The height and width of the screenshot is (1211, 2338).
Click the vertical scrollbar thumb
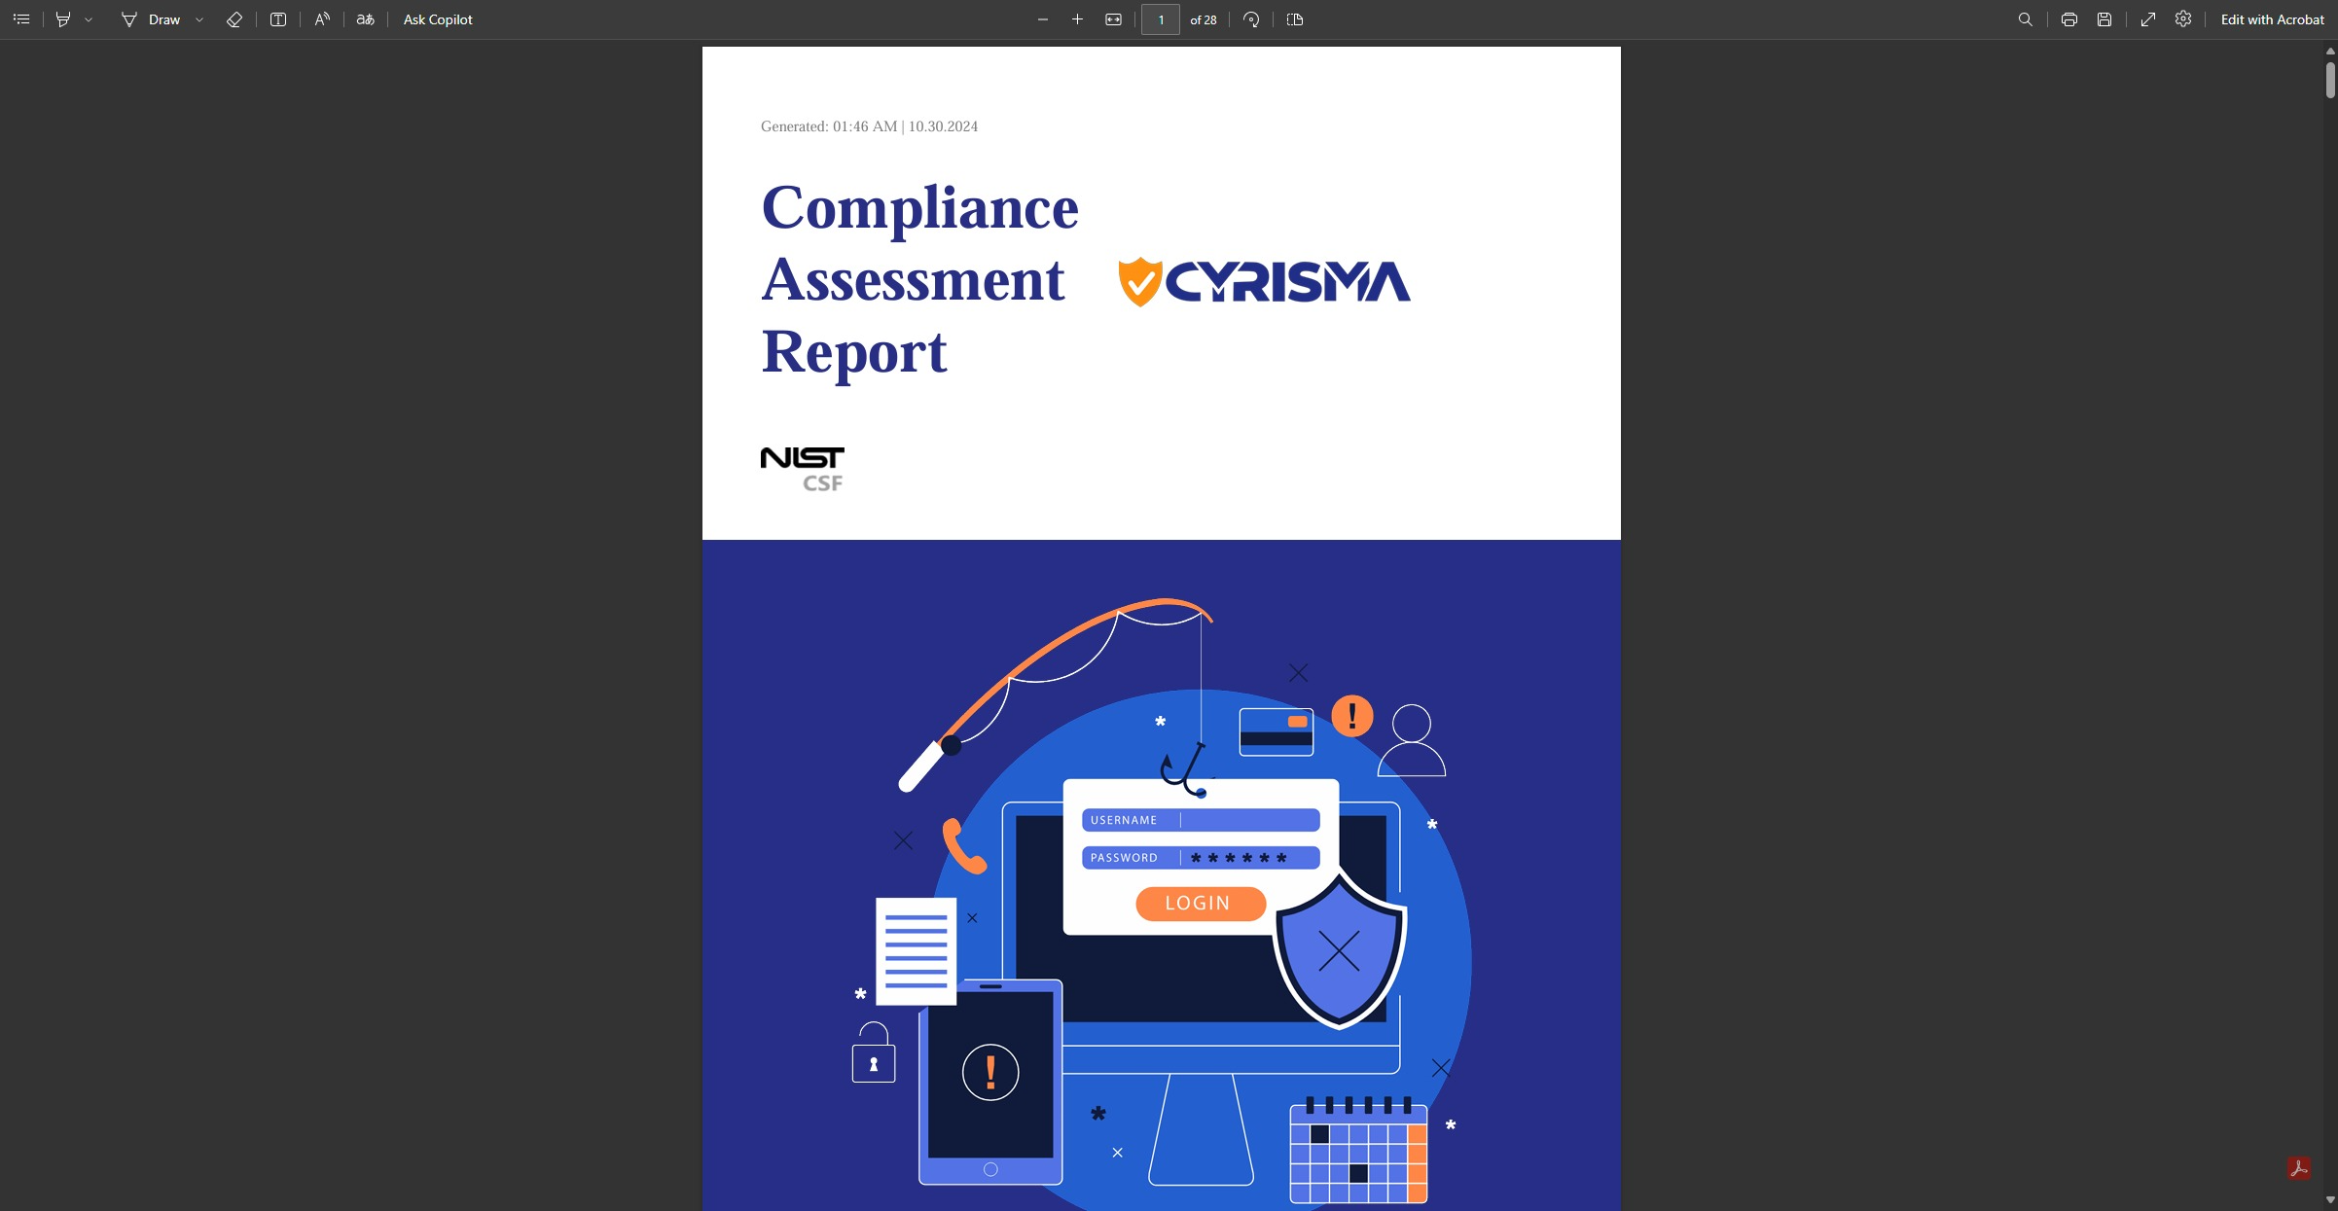tap(2330, 80)
